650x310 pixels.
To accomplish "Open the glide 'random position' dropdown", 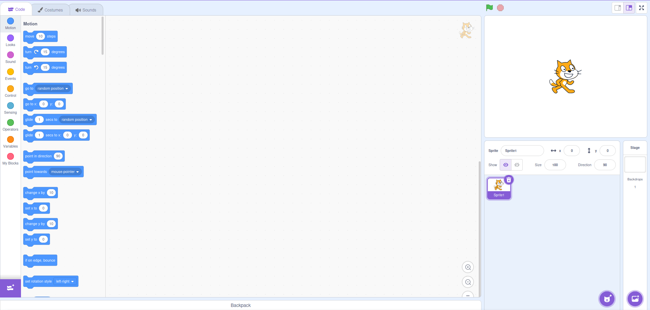I will point(77,119).
